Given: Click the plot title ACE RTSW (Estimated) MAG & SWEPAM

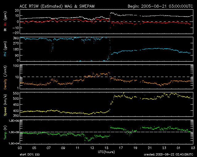Looking at the screenshot, I should (57, 6).
